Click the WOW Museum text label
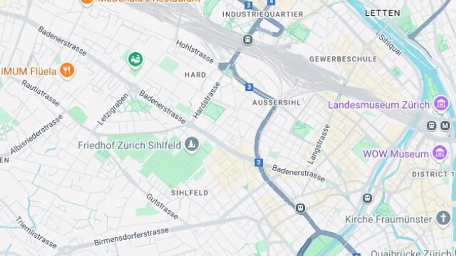 click(x=396, y=154)
